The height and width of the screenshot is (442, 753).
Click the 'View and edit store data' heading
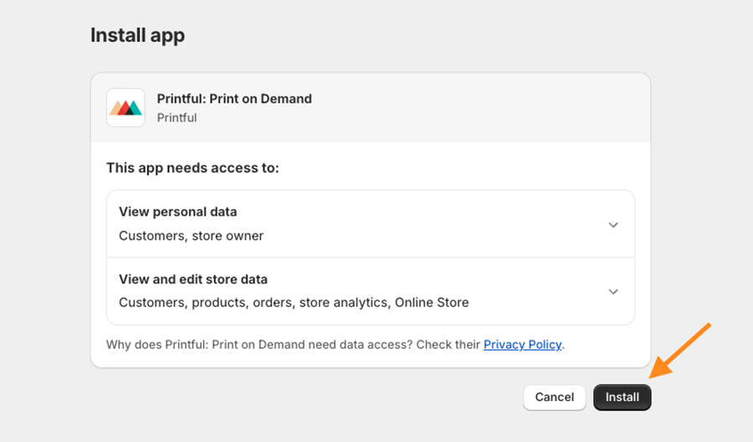pyautogui.click(x=193, y=279)
